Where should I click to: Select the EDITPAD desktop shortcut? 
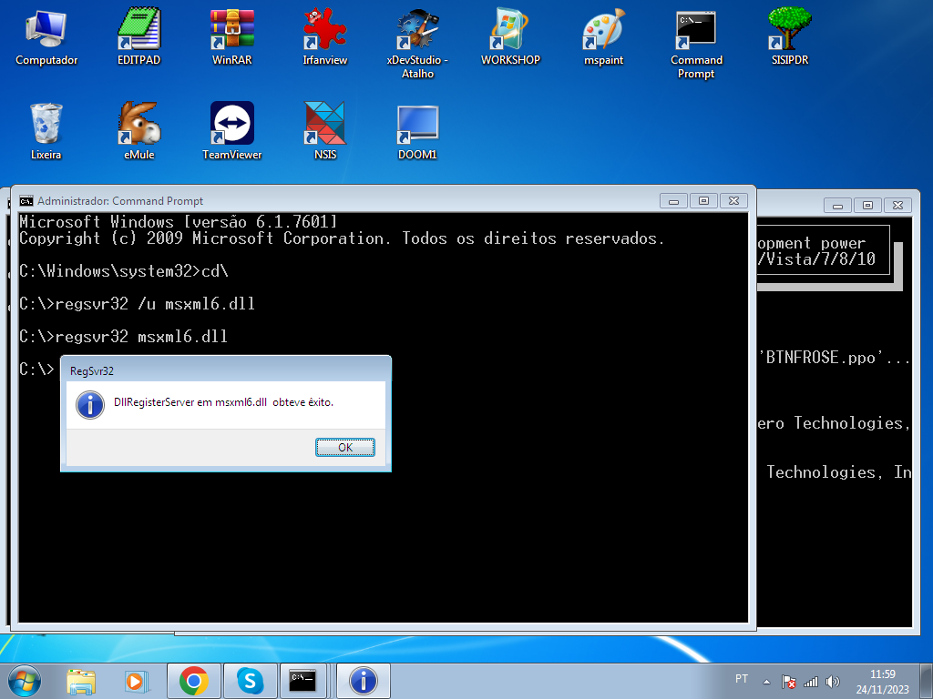click(x=138, y=36)
